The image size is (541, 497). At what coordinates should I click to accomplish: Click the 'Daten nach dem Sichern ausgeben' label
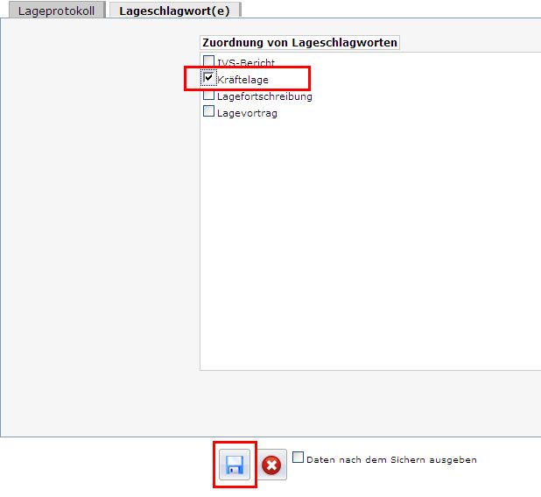coord(391,459)
